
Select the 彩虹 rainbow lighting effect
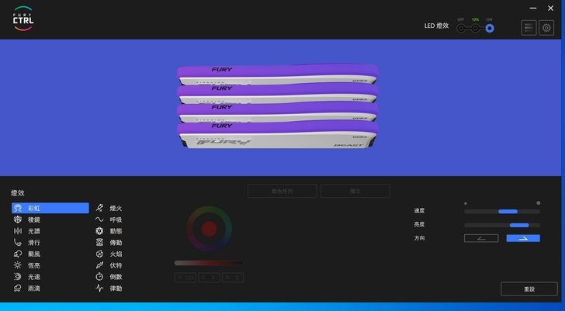pos(50,208)
